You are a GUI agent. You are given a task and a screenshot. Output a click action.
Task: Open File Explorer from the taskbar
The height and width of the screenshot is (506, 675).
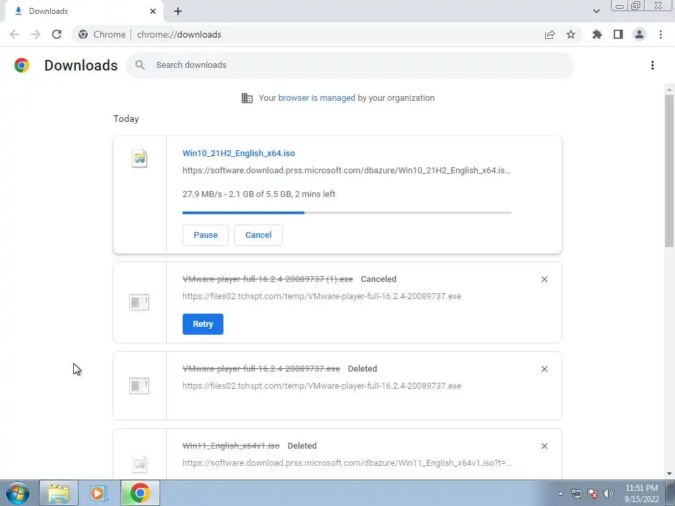(x=59, y=493)
